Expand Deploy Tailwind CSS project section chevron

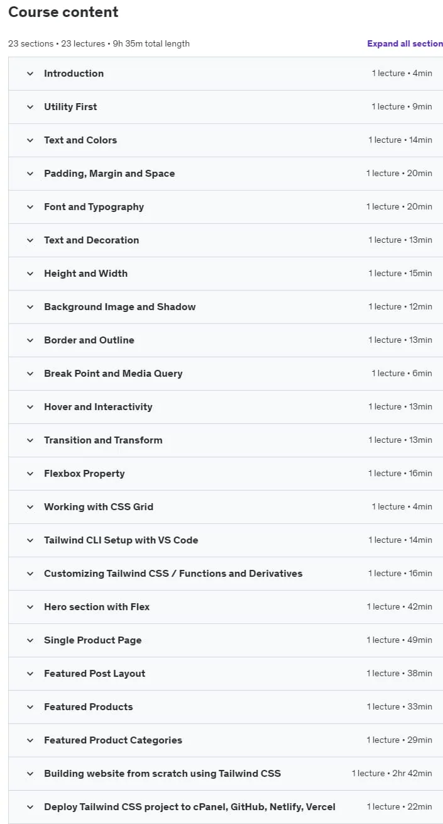click(30, 807)
